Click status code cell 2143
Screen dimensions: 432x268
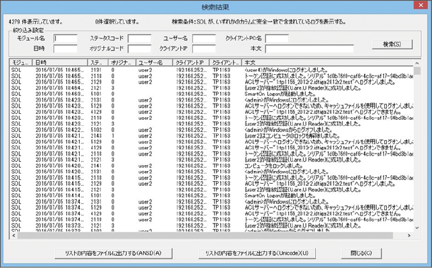pyautogui.click(x=96, y=136)
